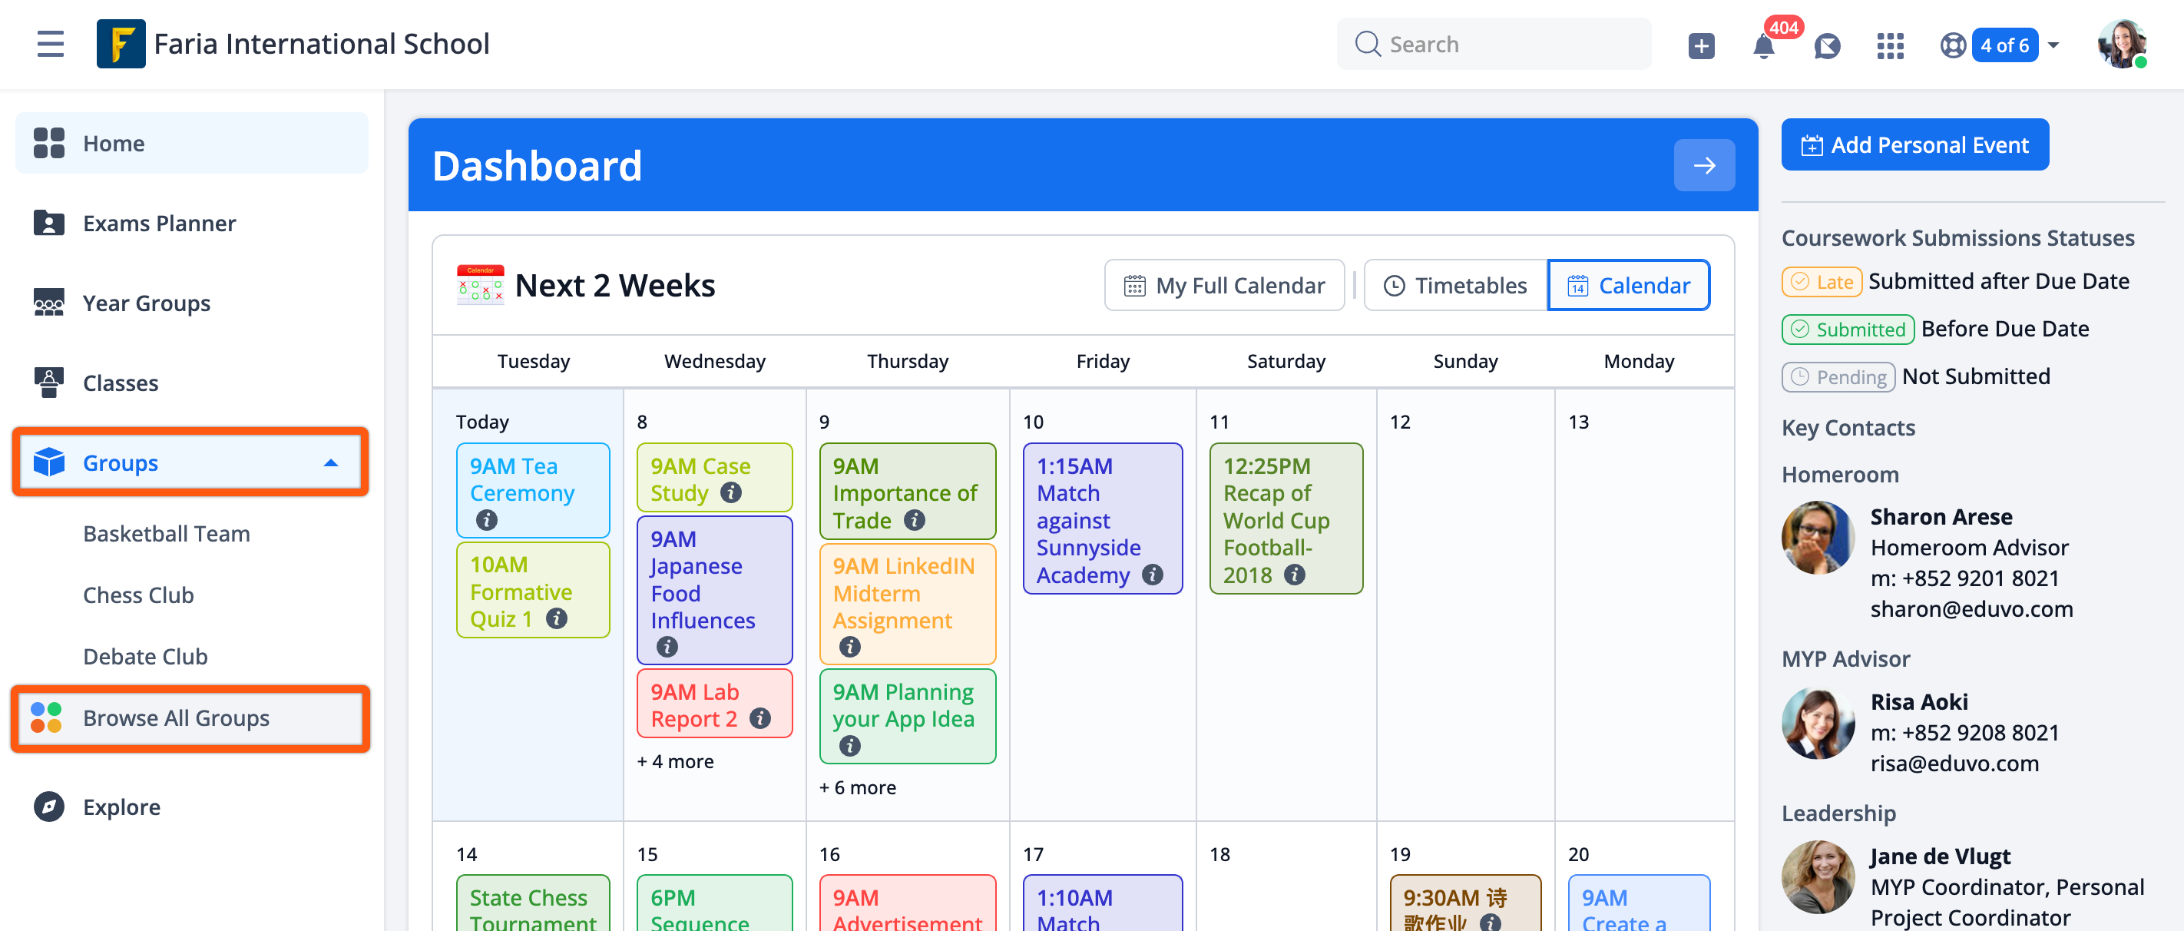2184x931 pixels.
Task: Click Add Personal Event button
Action: pos(1914,145)
